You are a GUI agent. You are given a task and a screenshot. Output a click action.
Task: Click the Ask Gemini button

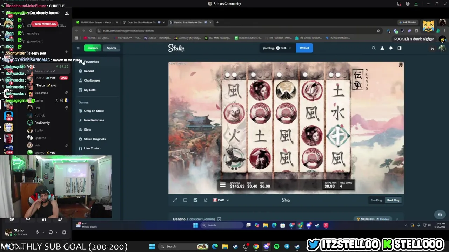(407, 22)
